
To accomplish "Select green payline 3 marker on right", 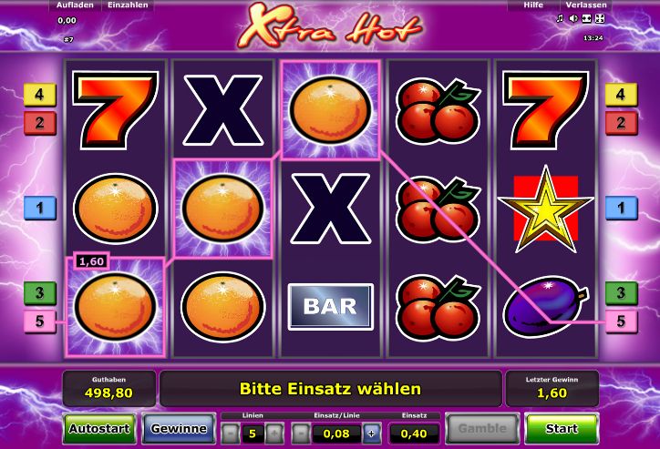I will pyautogui.click(x=621, y=292).
